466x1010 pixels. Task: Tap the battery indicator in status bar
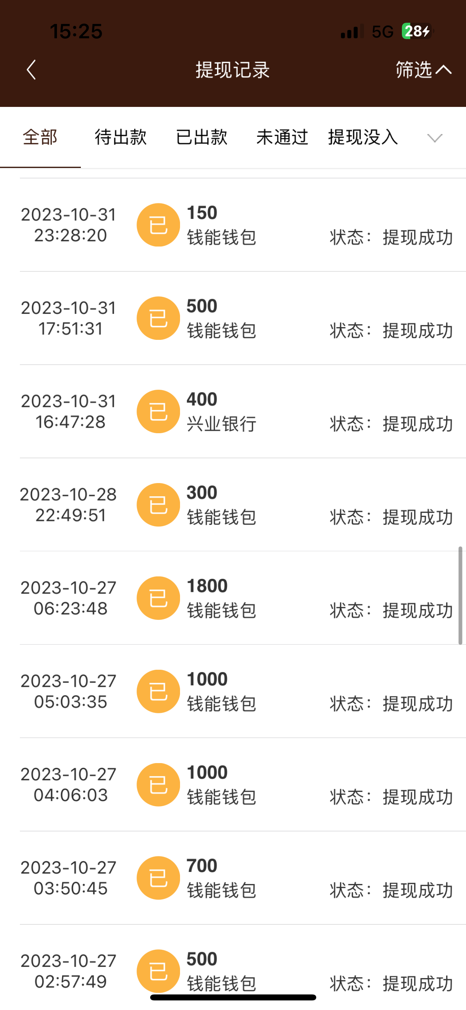point(417,31)
